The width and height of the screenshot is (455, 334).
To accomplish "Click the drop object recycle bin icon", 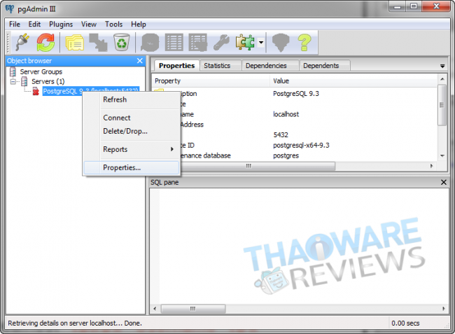I will [122, 43].
